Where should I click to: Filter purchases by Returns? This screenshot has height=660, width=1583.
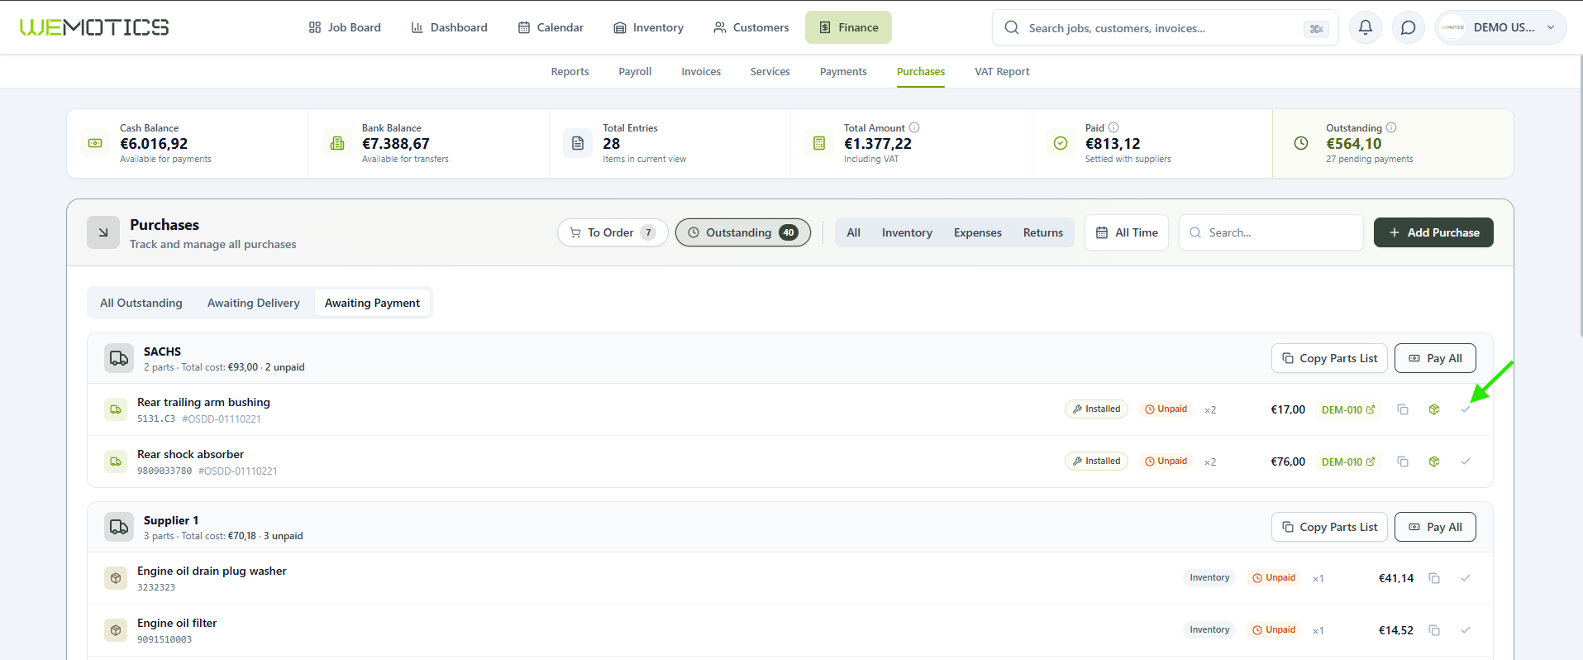pos(1043,232)
